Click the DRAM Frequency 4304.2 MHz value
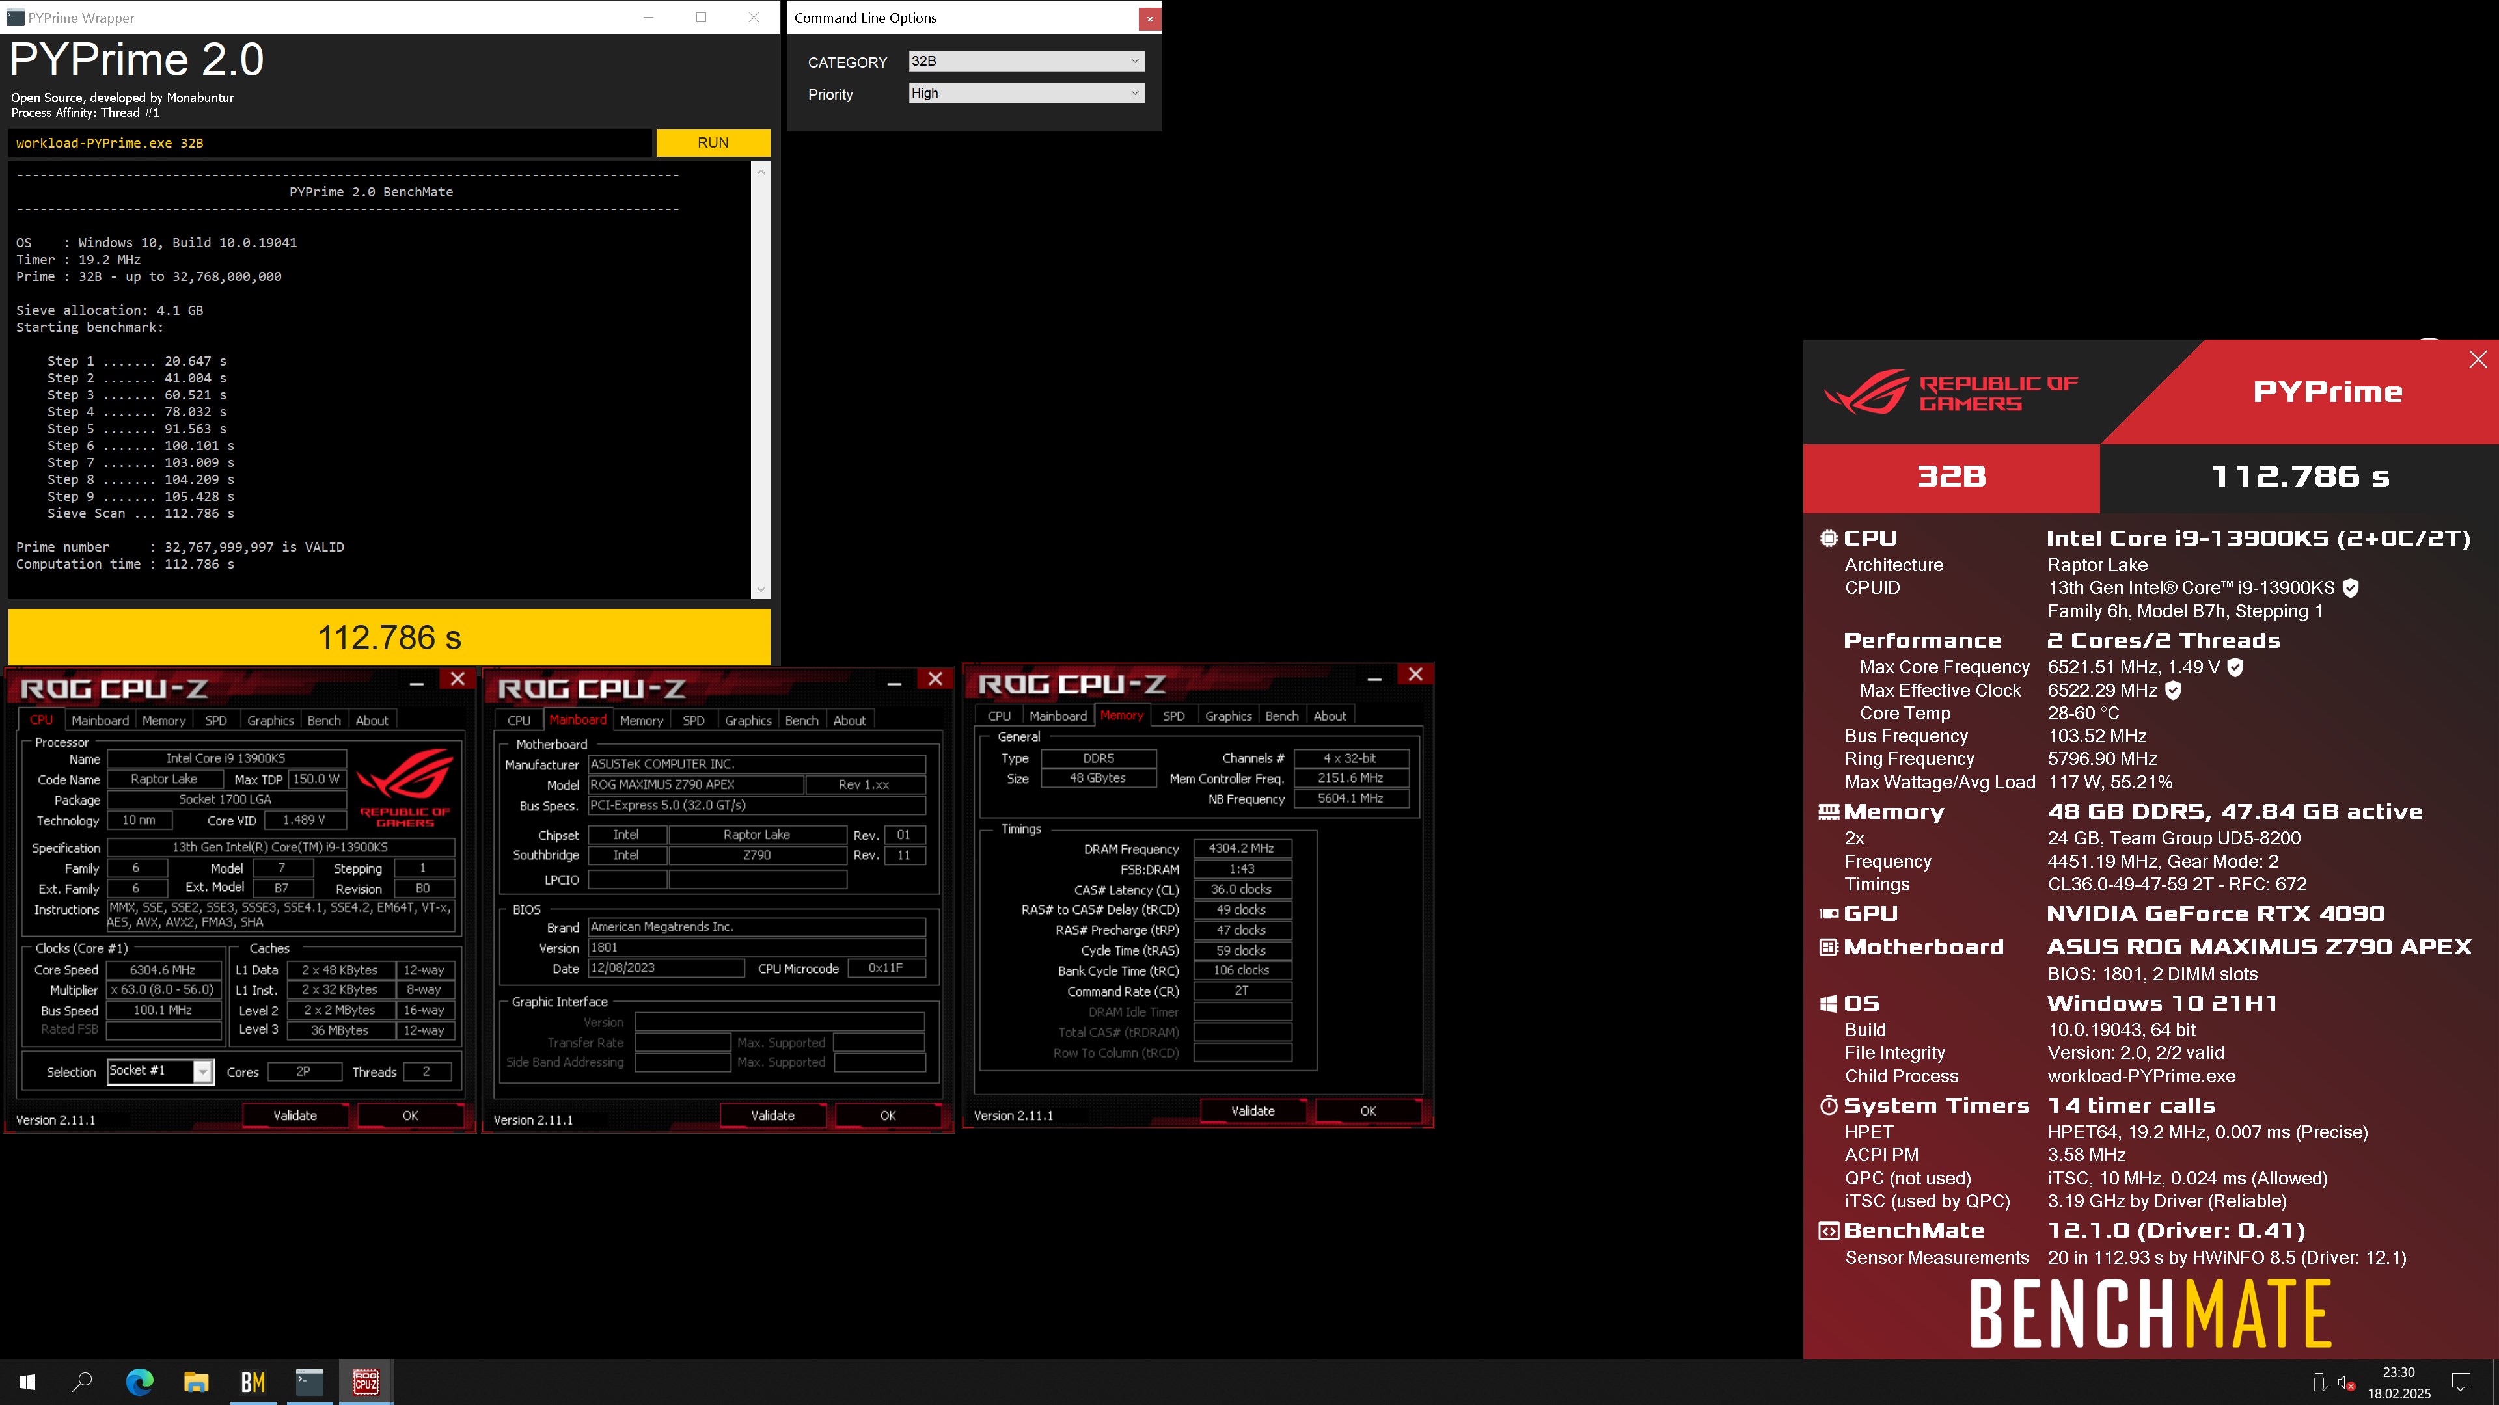 [x=1242, y=848]
